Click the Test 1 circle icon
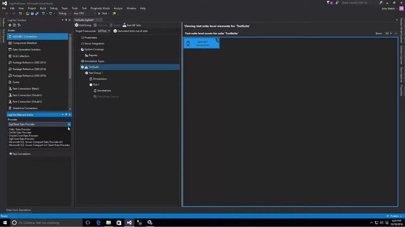Image resolution: width=405 pixels, height=227 pixels. 90,84
